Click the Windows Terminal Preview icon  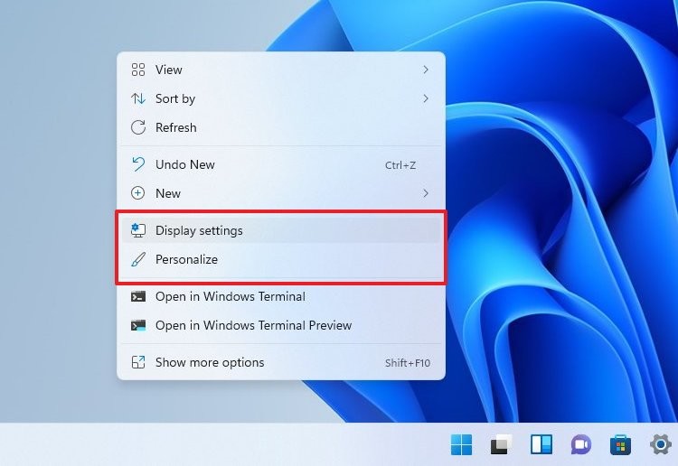point(138,325)
